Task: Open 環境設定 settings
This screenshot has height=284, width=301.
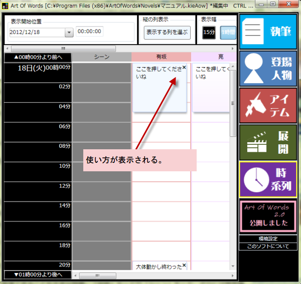Action: (x=268, y=239)
